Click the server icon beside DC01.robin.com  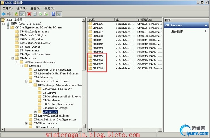click(x=8, y=24)
